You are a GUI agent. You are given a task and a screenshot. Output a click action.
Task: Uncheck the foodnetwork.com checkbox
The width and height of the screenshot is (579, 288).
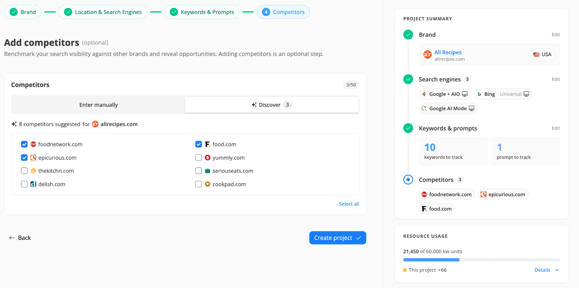tap(24, 144)
